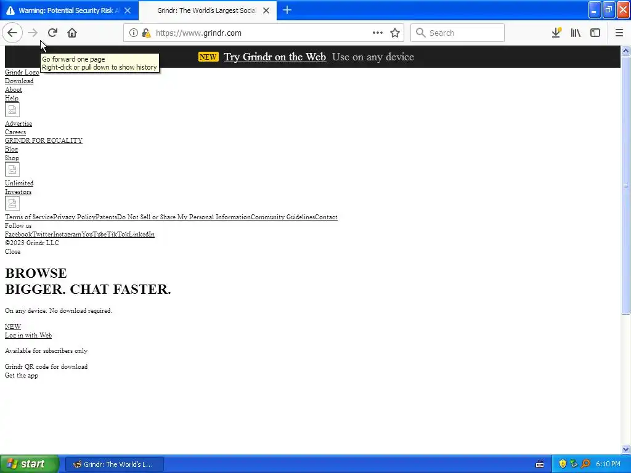Toggle the sidebar view icon
The image size is (631, 473).
click(x=595, y=33)
